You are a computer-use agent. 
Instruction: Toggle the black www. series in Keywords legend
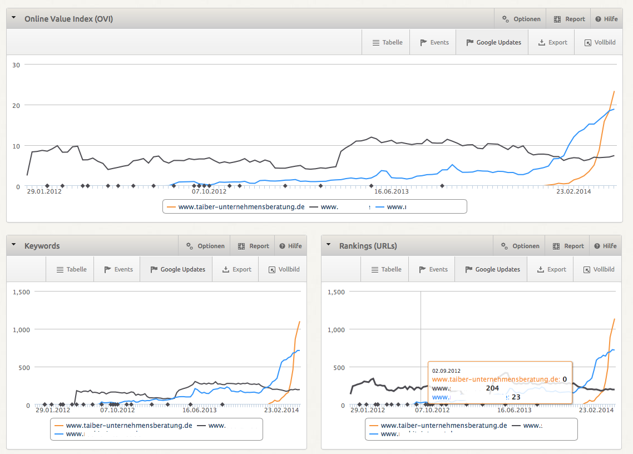click(211, 425)
